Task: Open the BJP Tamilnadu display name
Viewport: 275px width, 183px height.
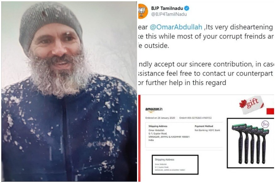Action: (x=167, y=8)
